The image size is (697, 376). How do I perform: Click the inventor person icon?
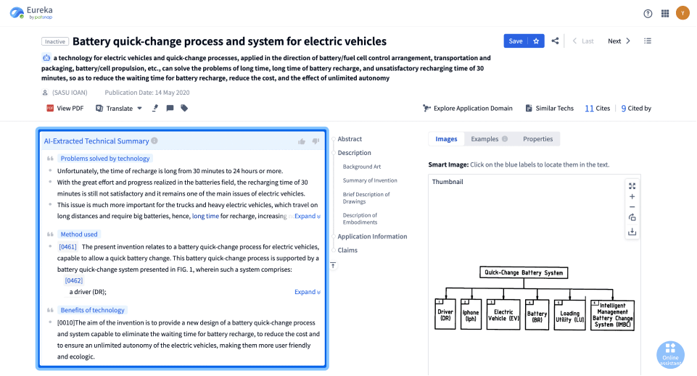(45, 93)
